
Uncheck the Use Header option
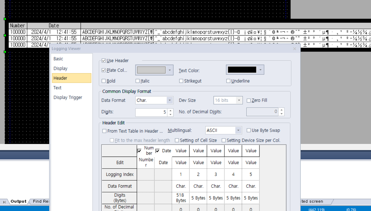[x=103, y=60]
